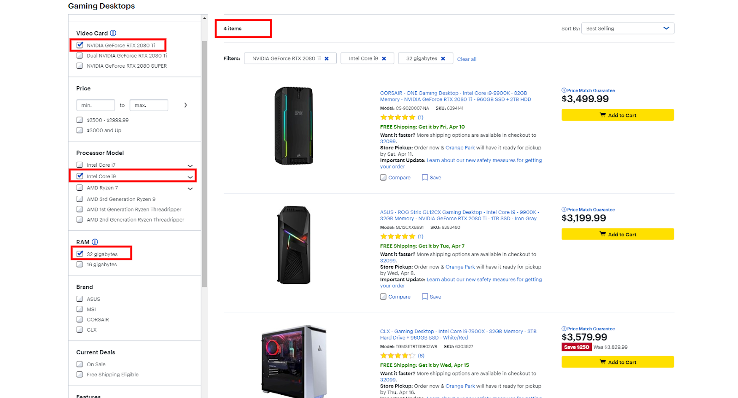Remove the Intel Core i9 filter chip
This screenshot has height=398, width=738.
pos(384,59)
